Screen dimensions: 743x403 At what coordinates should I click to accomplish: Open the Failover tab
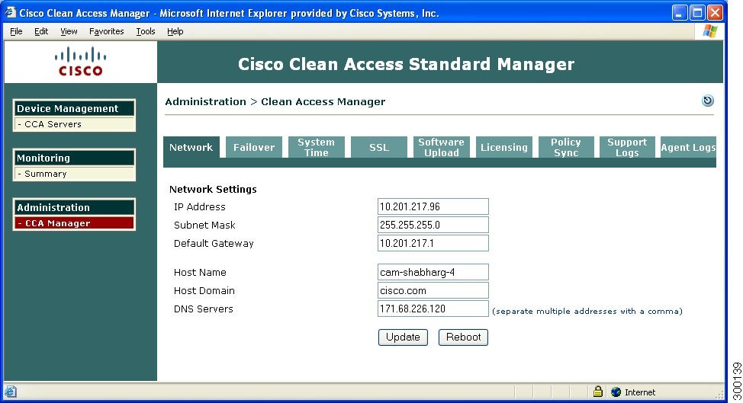click(x=254, y=148)
